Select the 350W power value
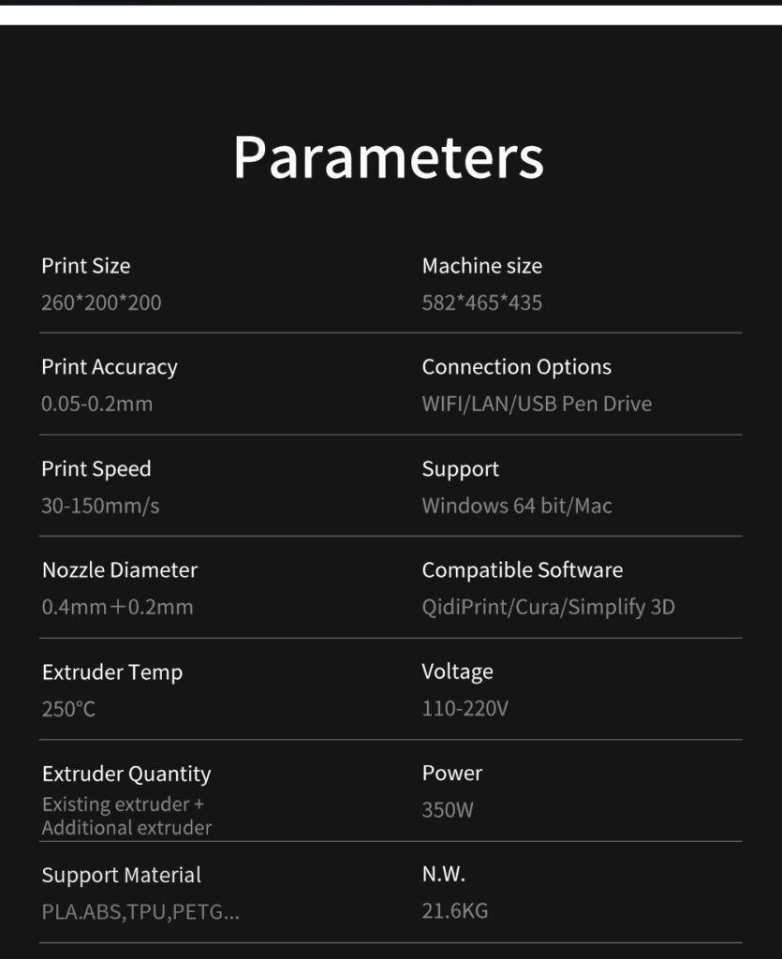The height and width of the screenshot is (959, 782). click(x=448, y=810)
